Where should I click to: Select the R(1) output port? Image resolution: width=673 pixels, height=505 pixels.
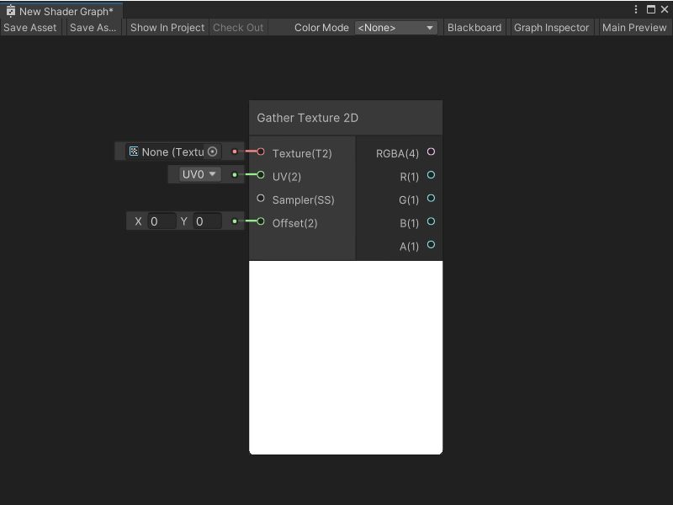point(430,175)
